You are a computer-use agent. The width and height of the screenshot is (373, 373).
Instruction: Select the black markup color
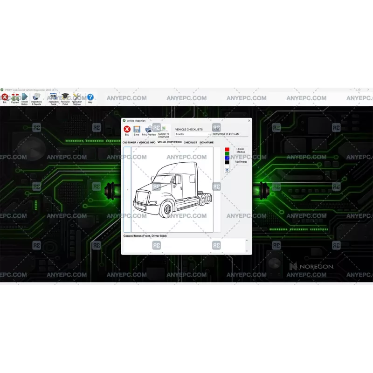point(227,162)
